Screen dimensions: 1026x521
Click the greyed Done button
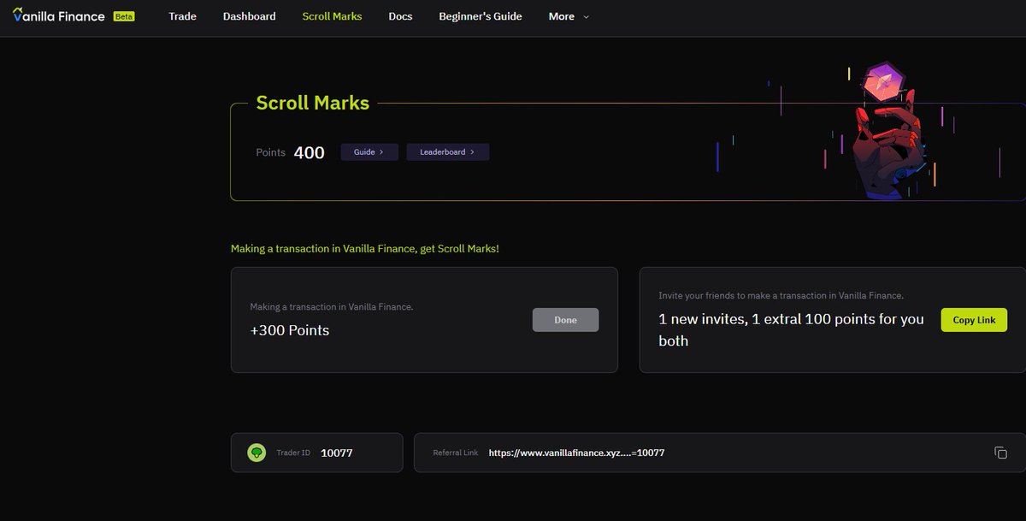click(x=565, y=320)
